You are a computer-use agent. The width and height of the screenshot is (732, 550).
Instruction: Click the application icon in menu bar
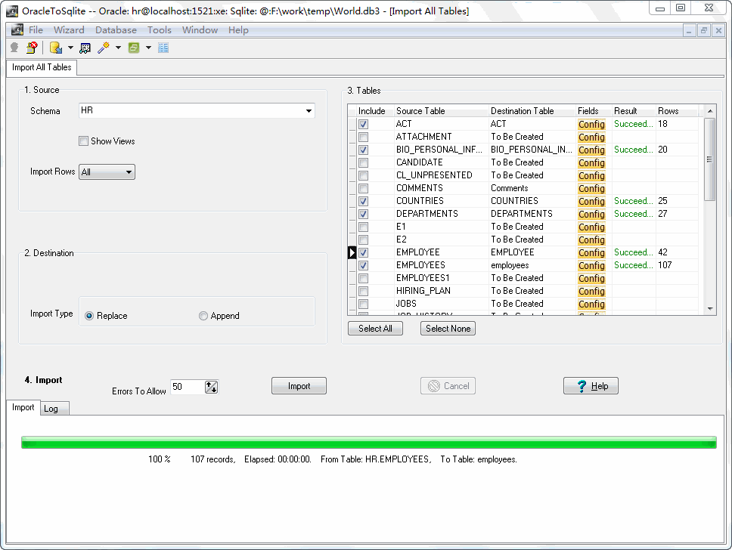click(17, 30)
